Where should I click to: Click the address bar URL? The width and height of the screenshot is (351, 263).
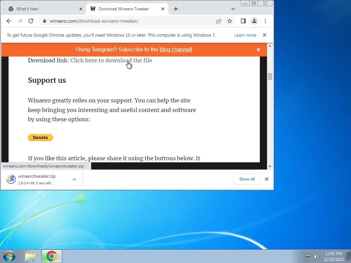click(94, 21)
